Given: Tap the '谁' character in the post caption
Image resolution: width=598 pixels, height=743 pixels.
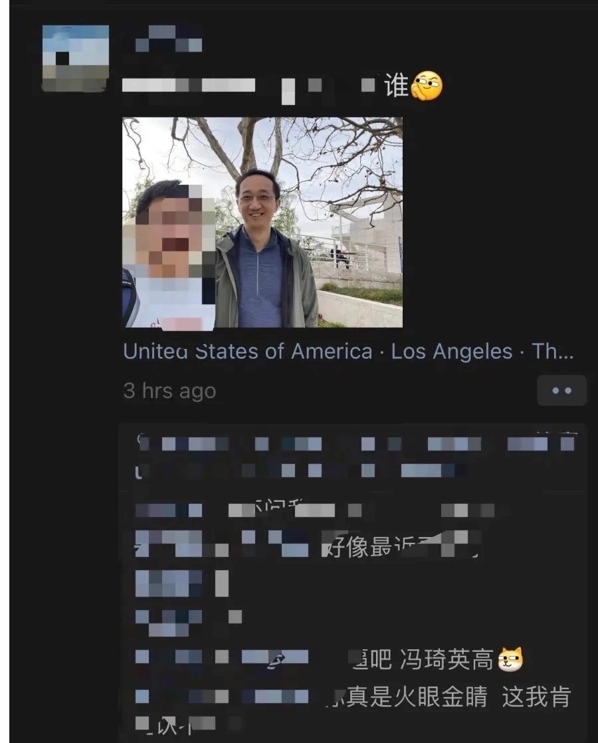Looking at the screenshot, I should coord(396,86).
